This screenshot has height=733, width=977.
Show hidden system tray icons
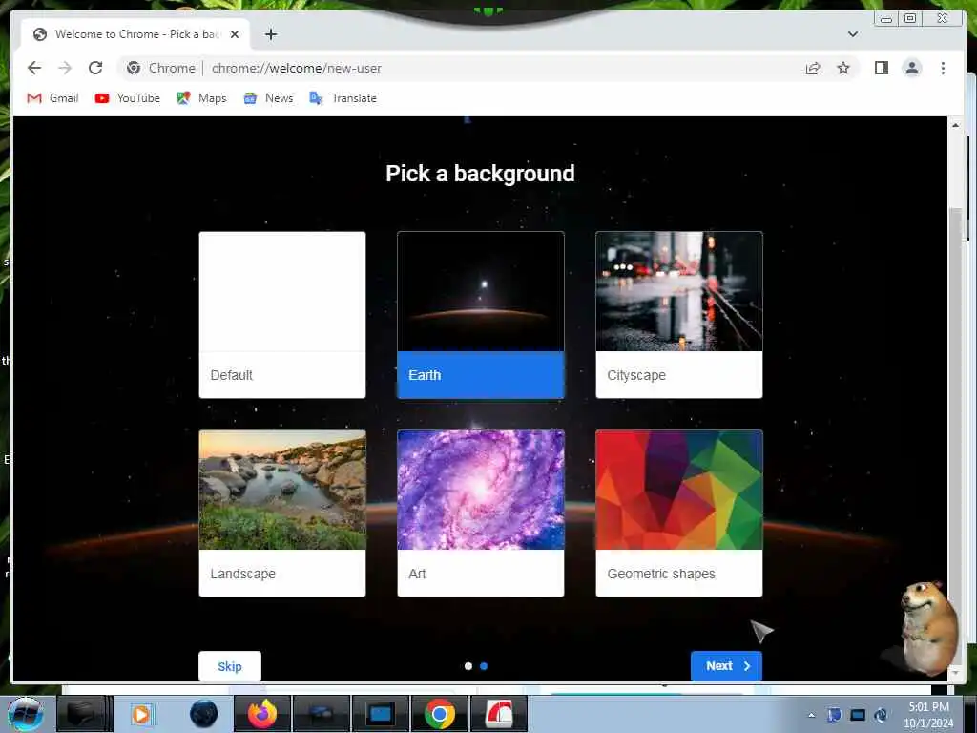coord(811,715)
